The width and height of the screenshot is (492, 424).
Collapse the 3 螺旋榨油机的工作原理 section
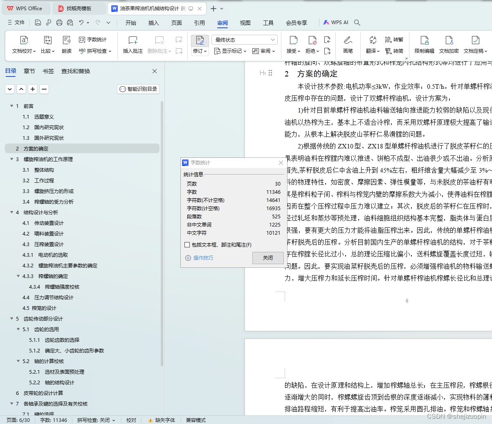pyautogui.click(x=11, y=159)
